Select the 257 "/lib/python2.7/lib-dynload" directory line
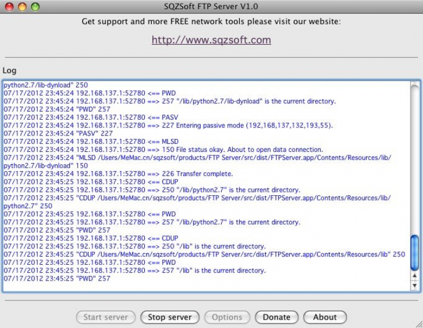423x328 pixels. (x=170, y=101)
